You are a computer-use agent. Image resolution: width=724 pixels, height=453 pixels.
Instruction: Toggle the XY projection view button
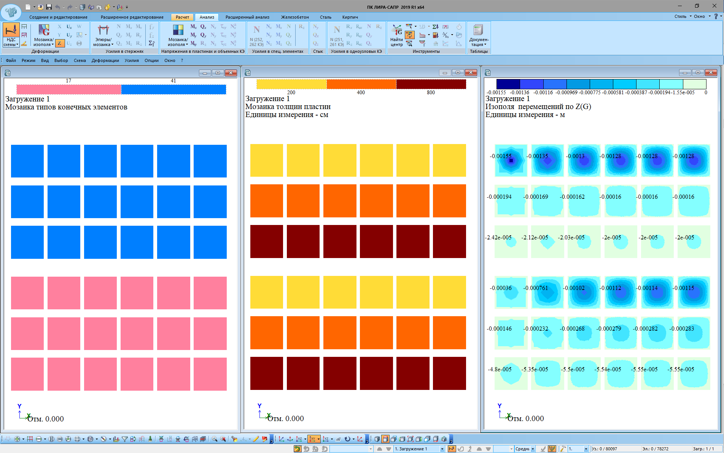click(x=312, y=439)
